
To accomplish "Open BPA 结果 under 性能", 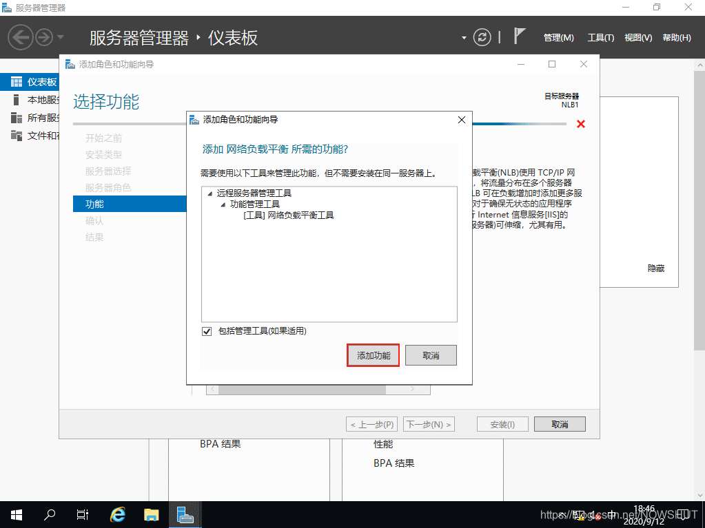I will pyautogui.click(x=394, y=463).
